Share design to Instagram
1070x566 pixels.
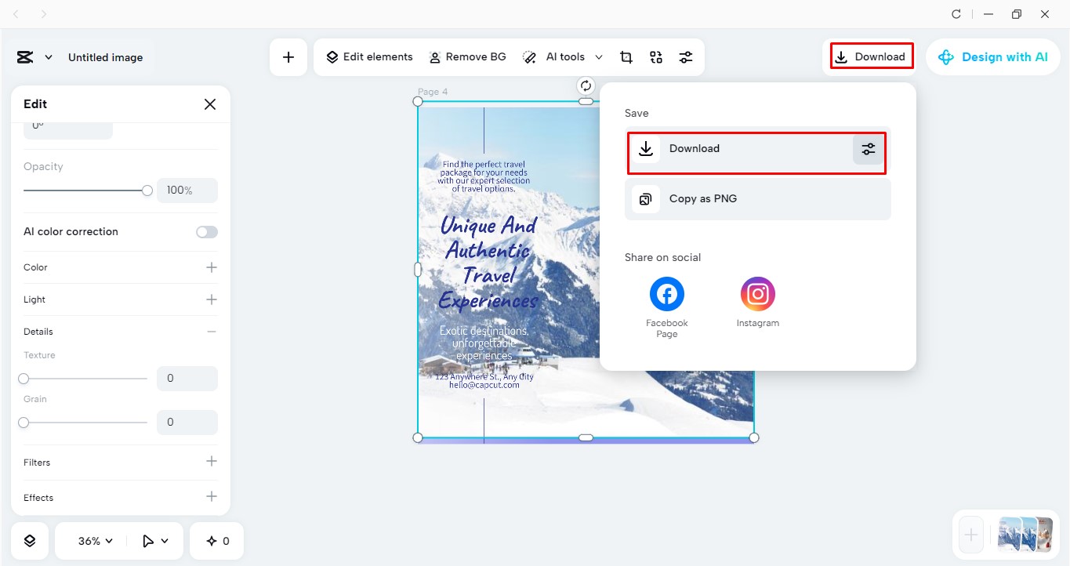coord(757,293)
